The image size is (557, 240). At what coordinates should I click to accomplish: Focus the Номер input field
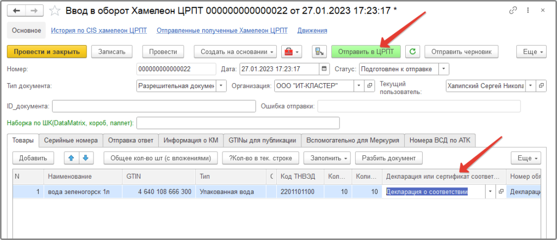point(176,69)
